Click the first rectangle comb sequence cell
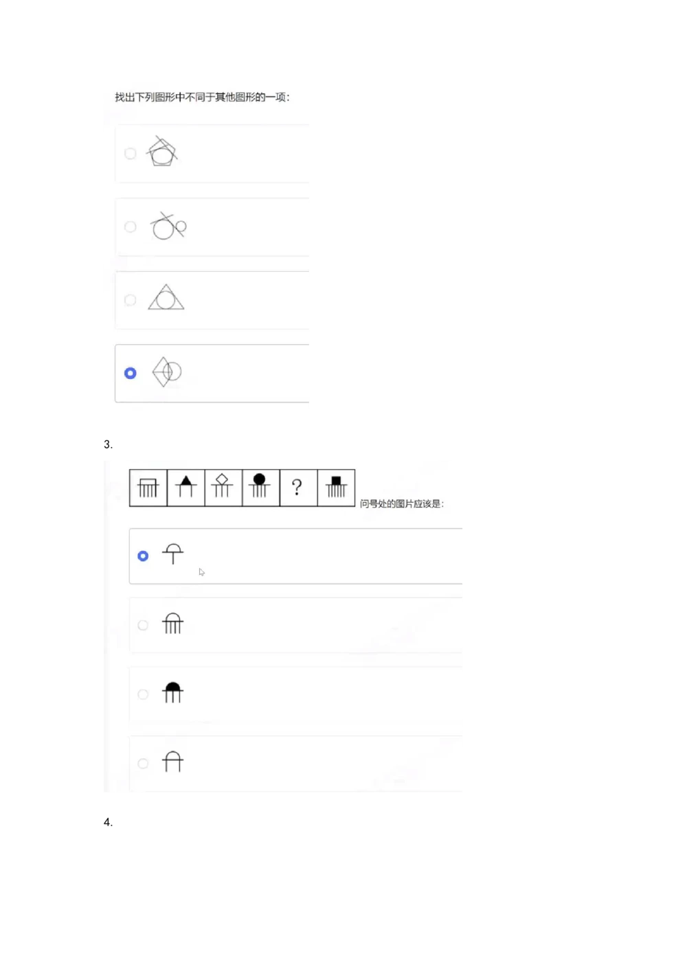The height and width of the screenshot is (971, 687). pos(148,488)
